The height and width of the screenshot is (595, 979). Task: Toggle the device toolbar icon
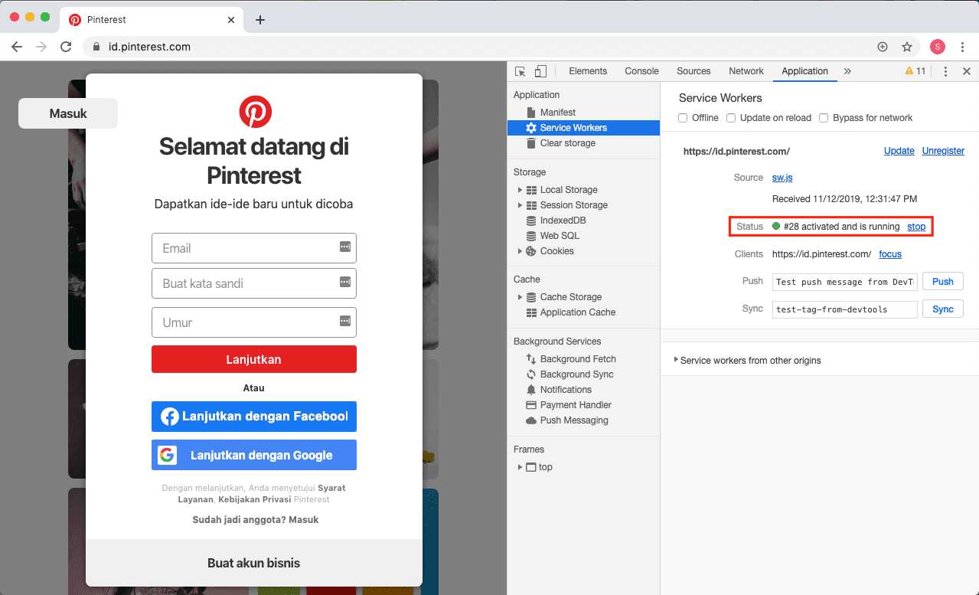tap(540, 71)
